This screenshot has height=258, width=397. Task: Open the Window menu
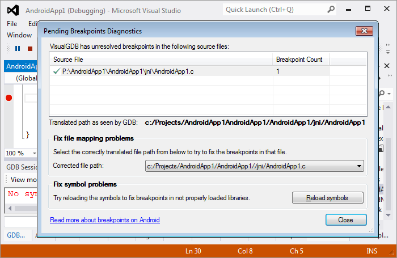pos(19,35)
